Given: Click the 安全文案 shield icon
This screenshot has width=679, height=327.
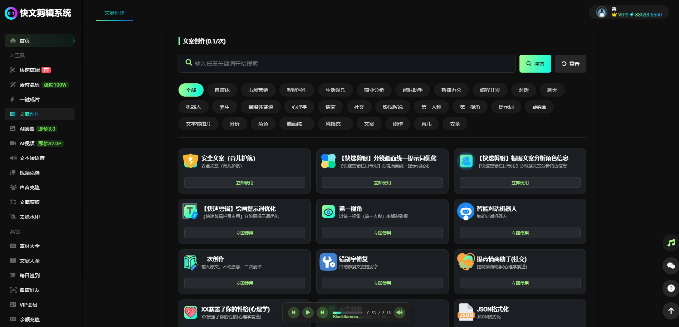Looking at the screenshot, I should (x=191, y=161).
